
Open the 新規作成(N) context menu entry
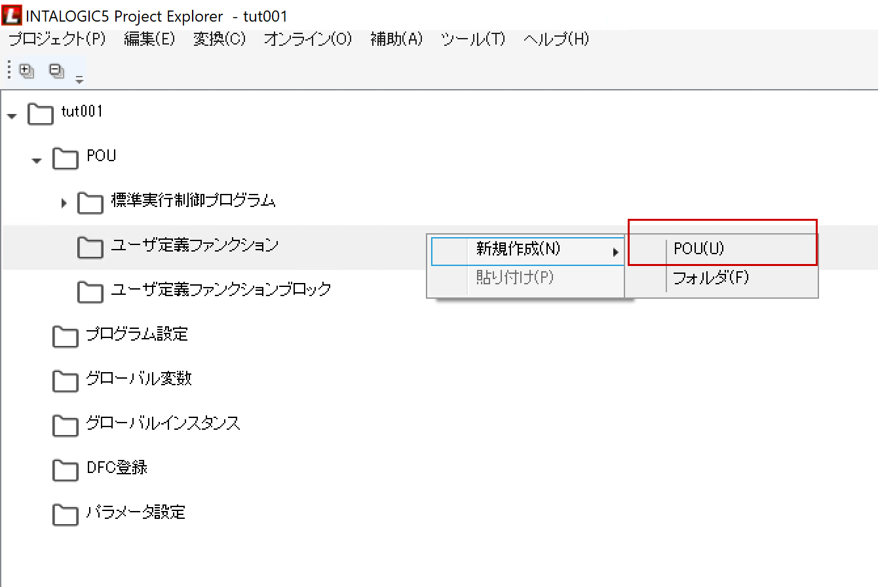coord(518,249)
